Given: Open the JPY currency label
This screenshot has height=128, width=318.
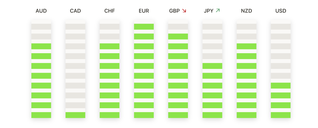Looking at the screenshot, I should click(209, 11).
